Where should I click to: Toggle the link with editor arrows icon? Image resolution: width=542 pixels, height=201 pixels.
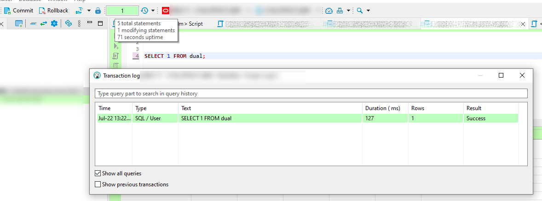pos(44,23)
